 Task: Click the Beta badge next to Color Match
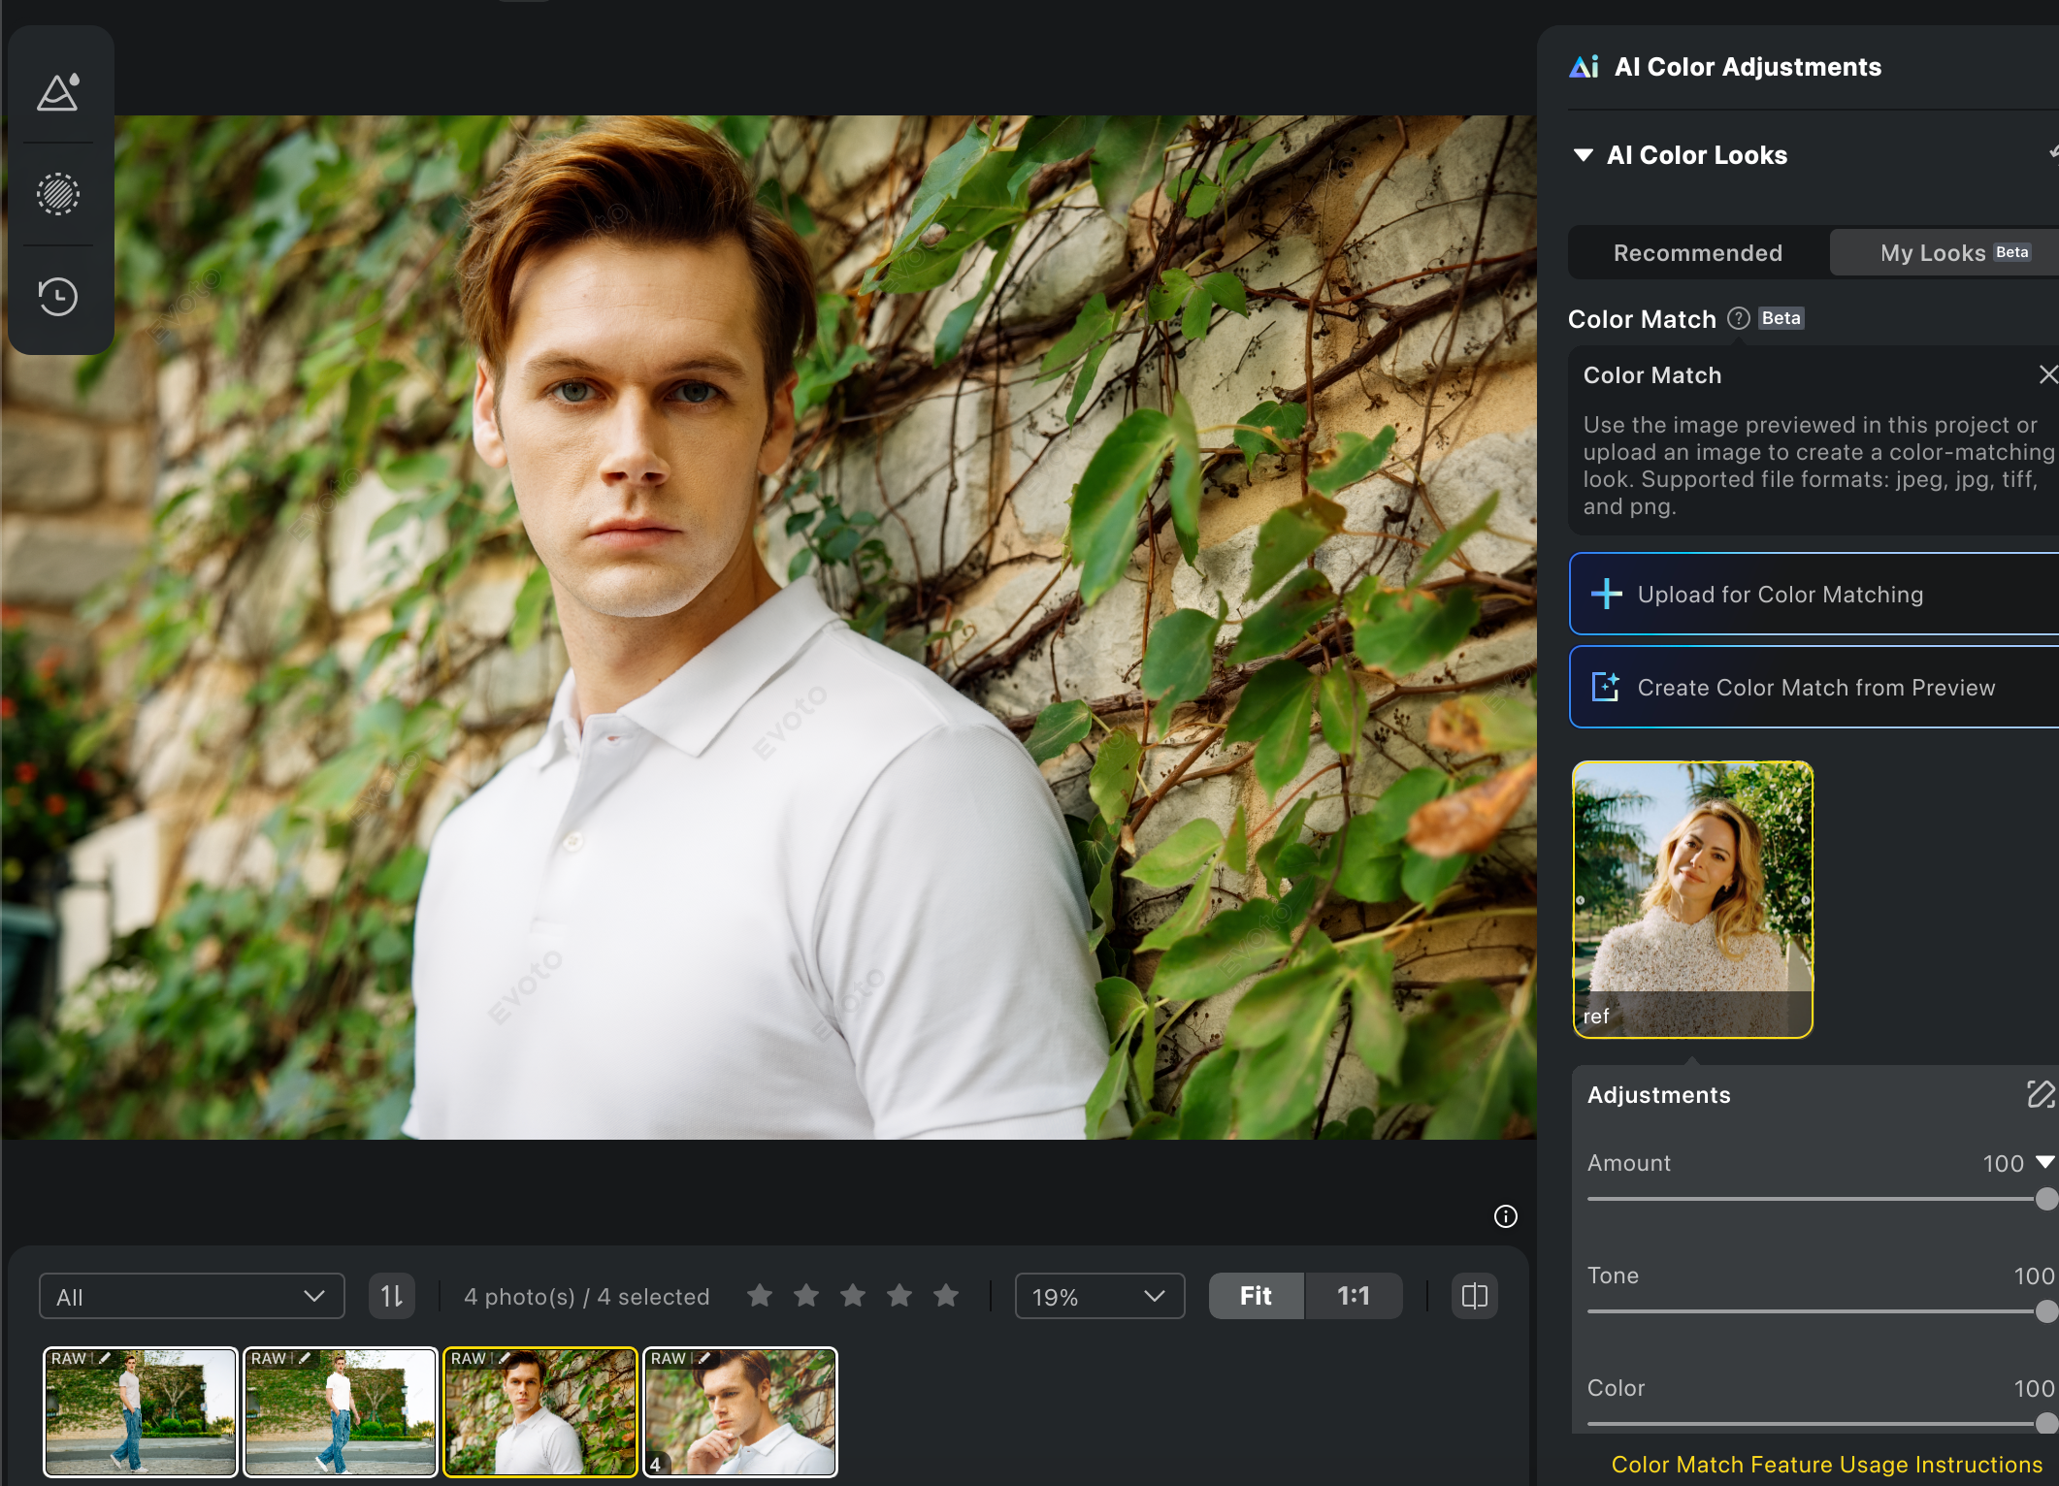pos(1781,318)
